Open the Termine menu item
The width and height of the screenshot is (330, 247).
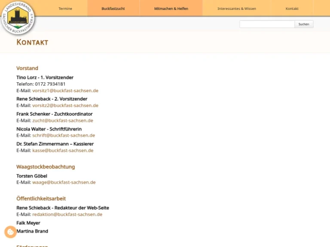click(65, 9)
